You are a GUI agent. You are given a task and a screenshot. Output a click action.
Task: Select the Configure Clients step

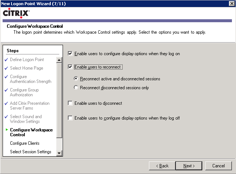coord(25,143)
